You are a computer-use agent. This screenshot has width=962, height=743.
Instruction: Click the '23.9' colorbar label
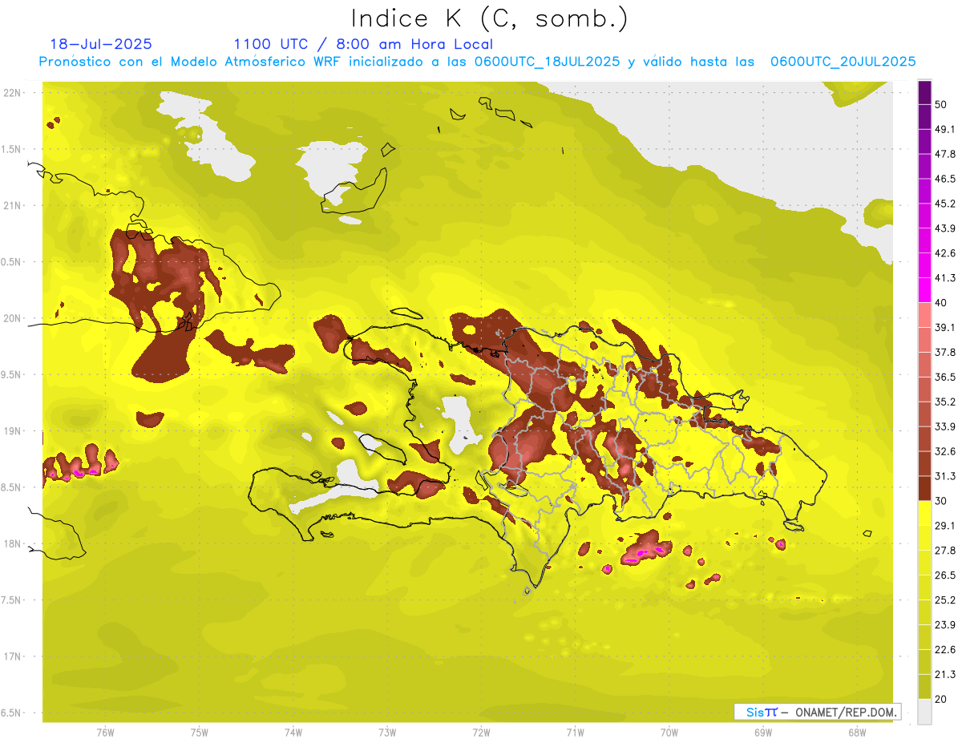946,625
